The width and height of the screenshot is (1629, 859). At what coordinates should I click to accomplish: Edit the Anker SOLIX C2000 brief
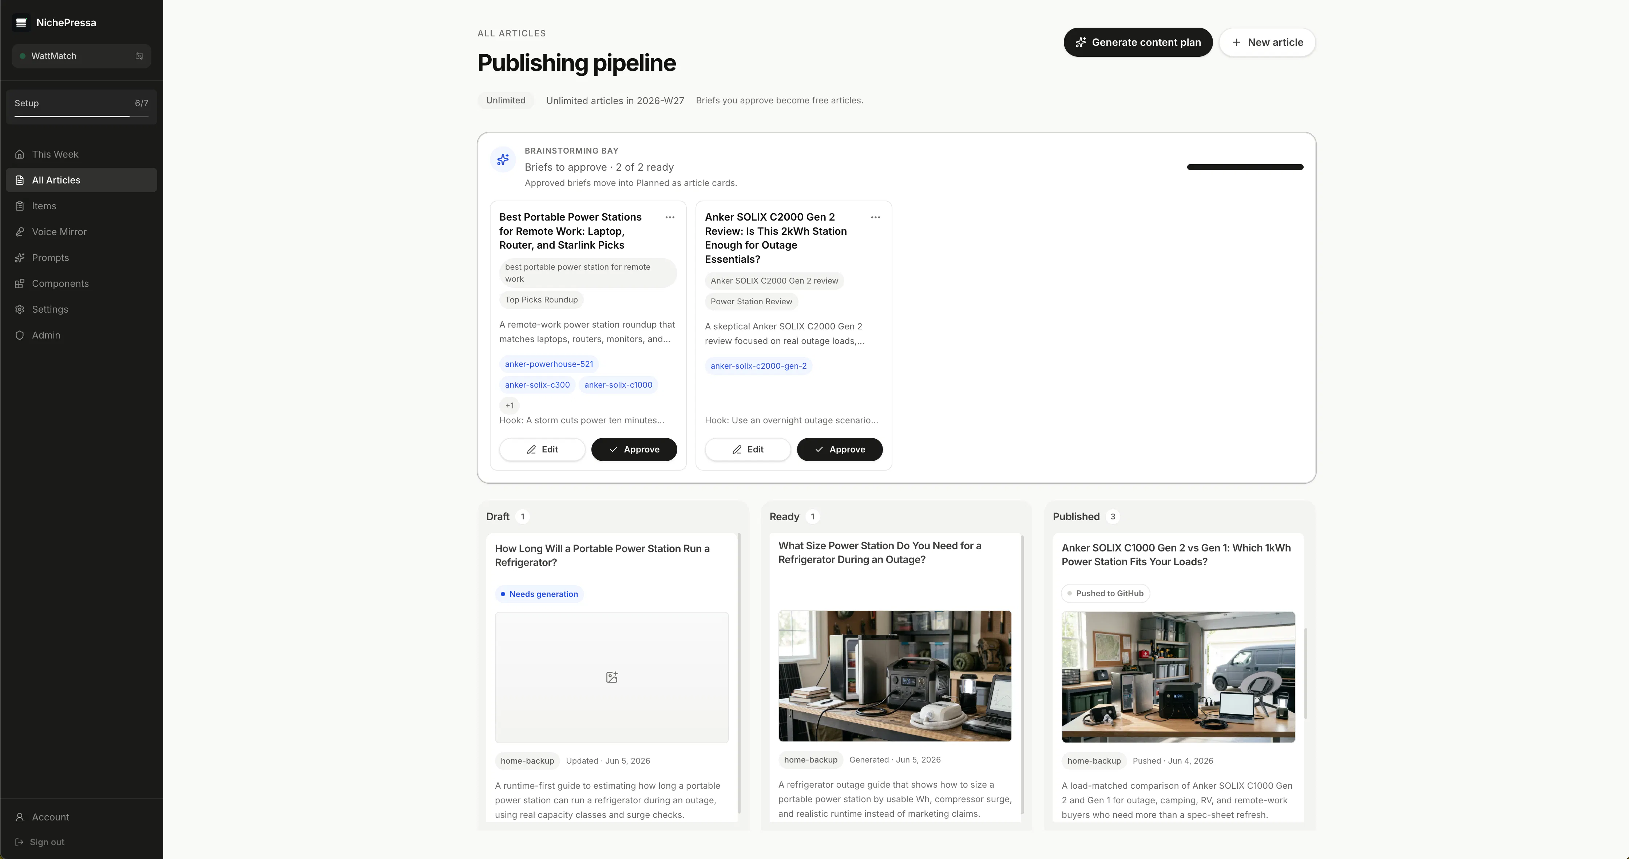point(748,450)
